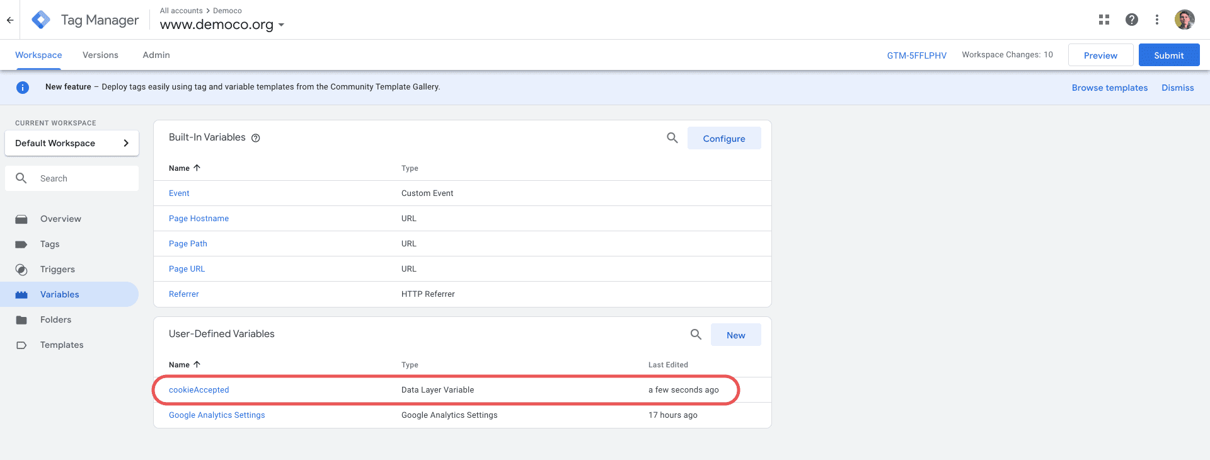This screenshot has width=1210, height=460.
Task: Click the Built-In Variables help icon
Action: coord(256,138)
